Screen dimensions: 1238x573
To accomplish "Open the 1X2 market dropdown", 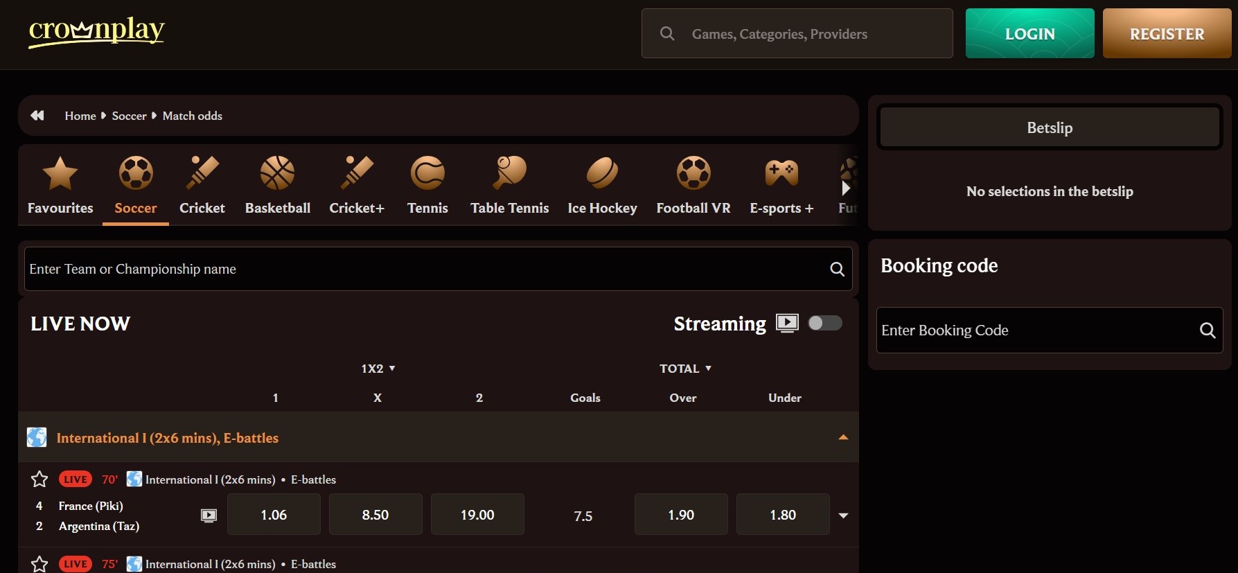I will [x=378, y=369].
